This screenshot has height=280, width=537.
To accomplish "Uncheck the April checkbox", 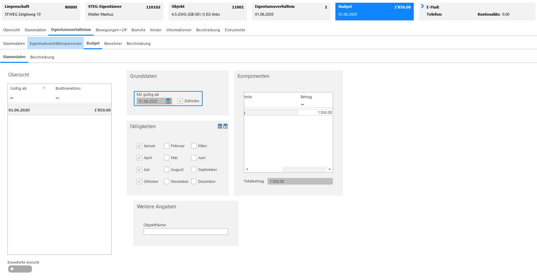I will [139, 158].
